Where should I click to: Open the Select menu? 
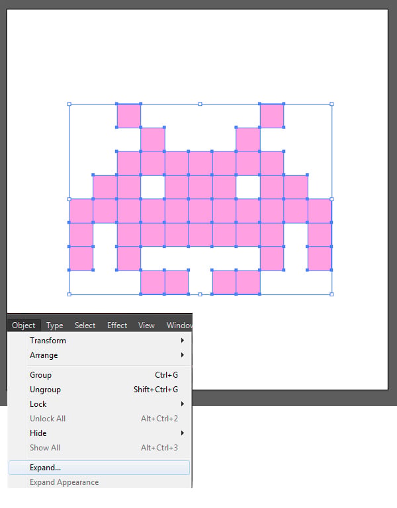tap(85, 325)
